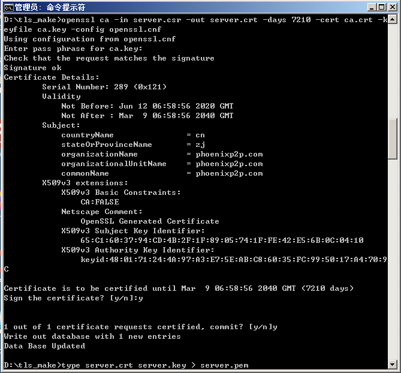401x373 pixels.
Task: Click the 'type server.crt server.key' command line
Action: click(126, 365)
